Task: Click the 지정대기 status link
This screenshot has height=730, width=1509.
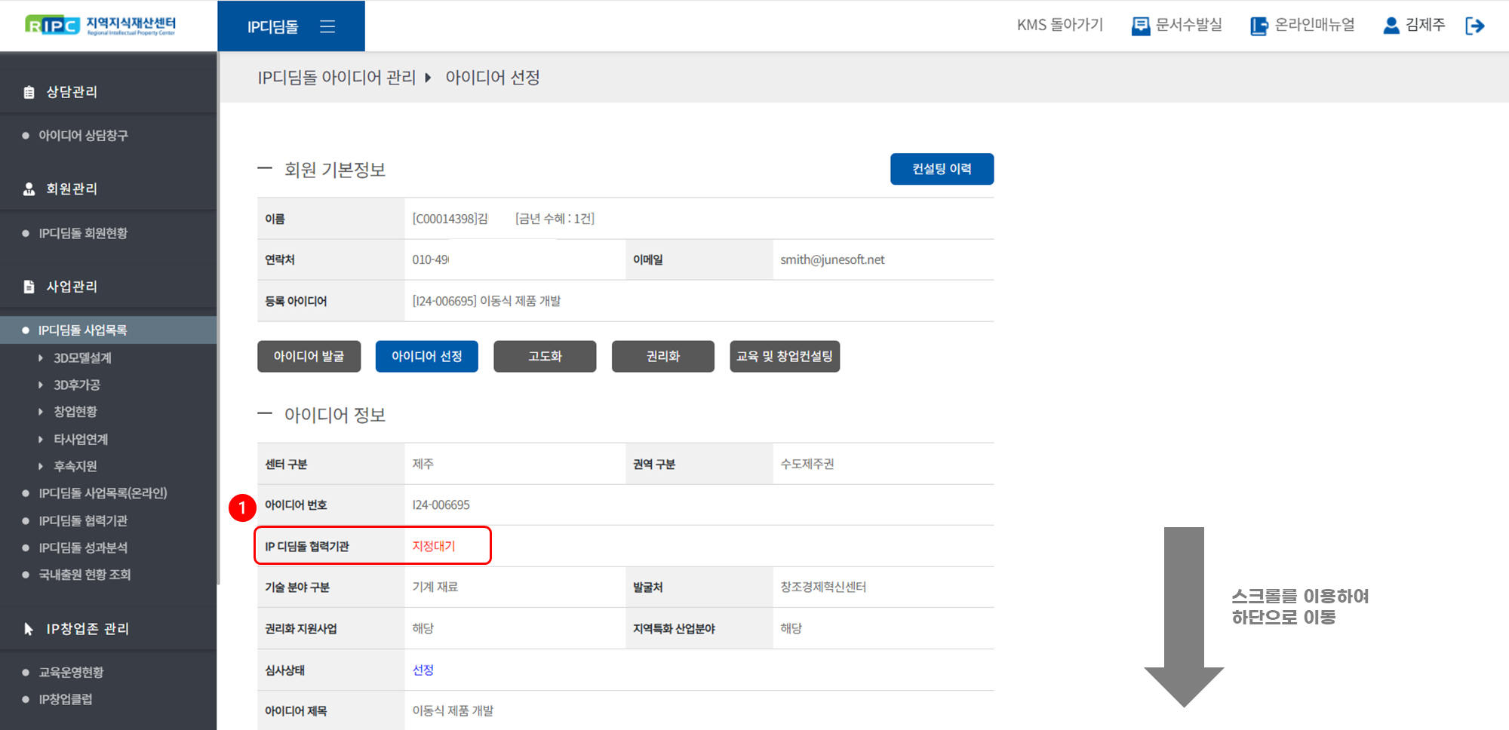Action: point(434,546)
